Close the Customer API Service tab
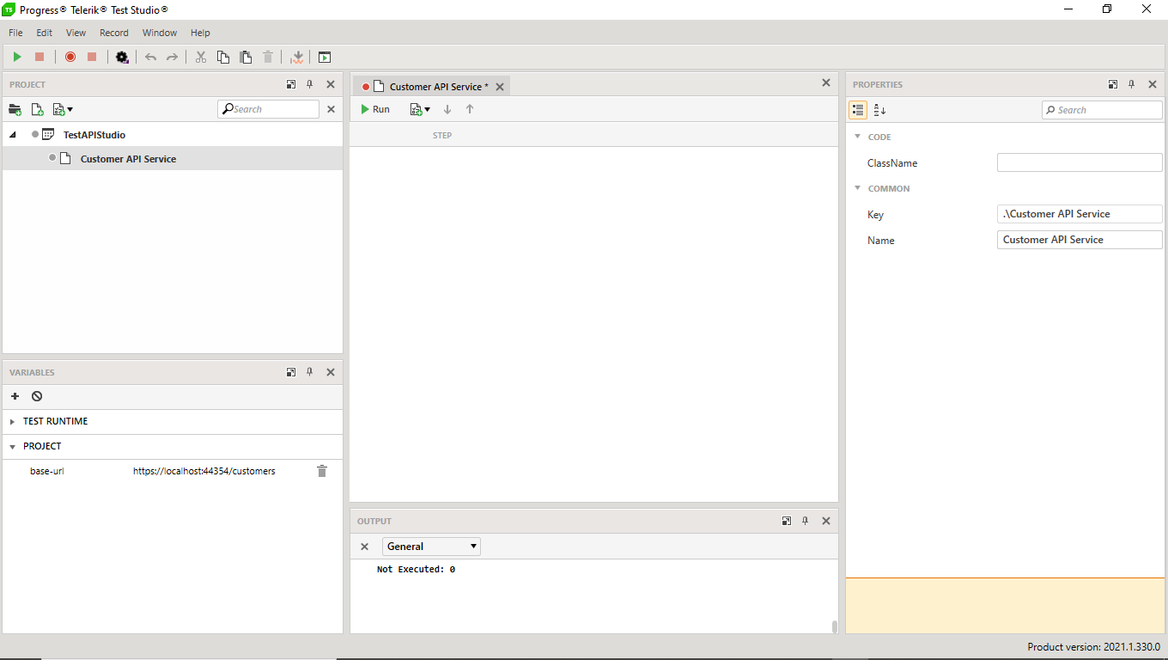Viewport: 1168px width, 660px height. pyautogui.click(x=500, y=87)
